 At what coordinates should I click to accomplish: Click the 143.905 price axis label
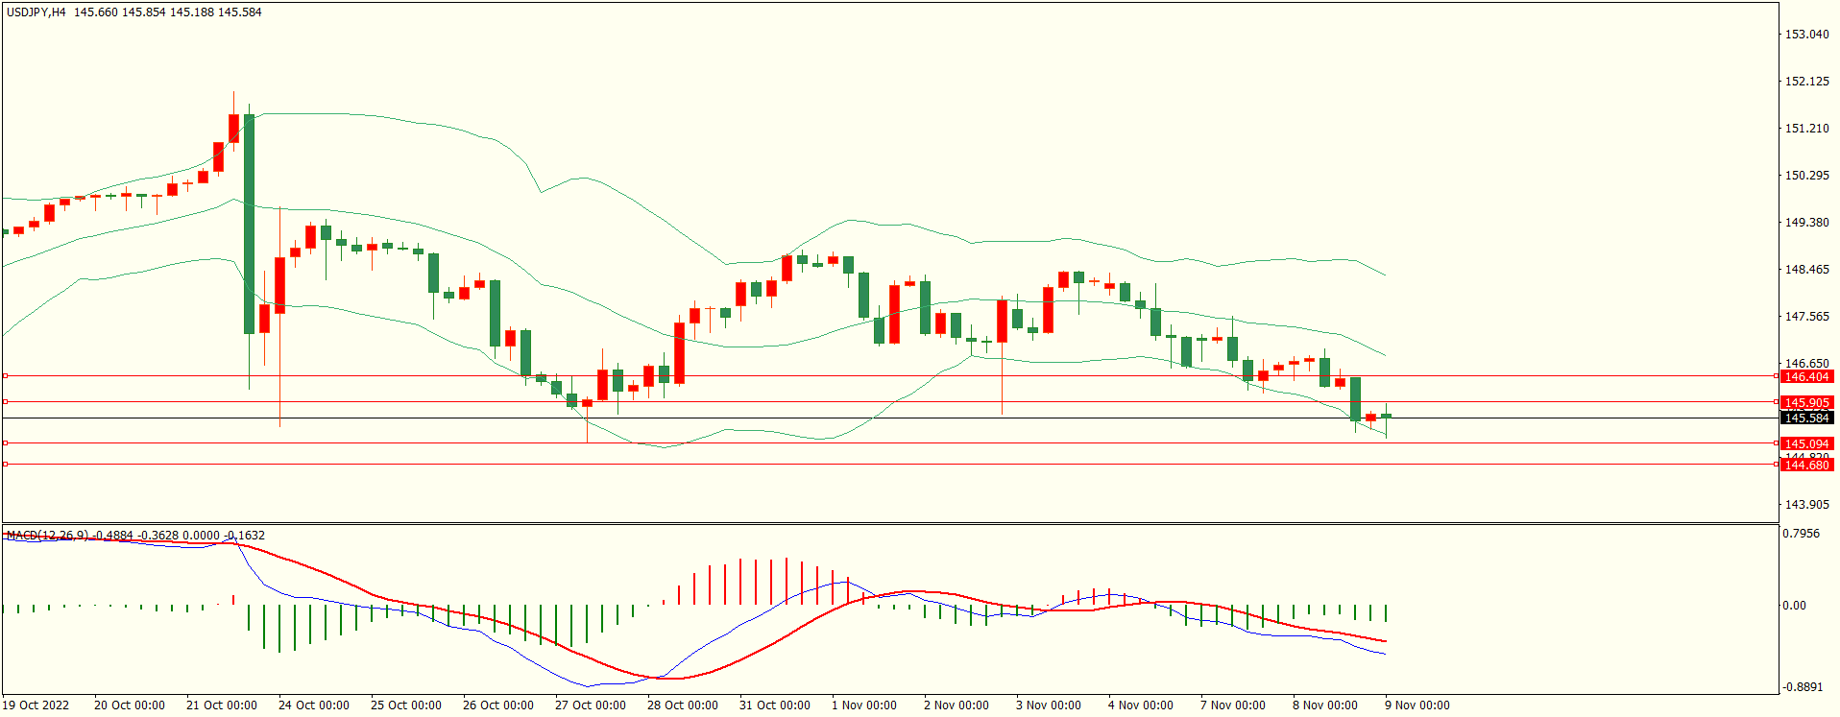pyautogui.click(x=1806, y=505)
